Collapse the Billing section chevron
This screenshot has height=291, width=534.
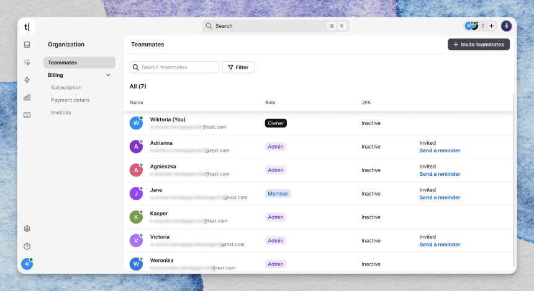click(108, 75)
